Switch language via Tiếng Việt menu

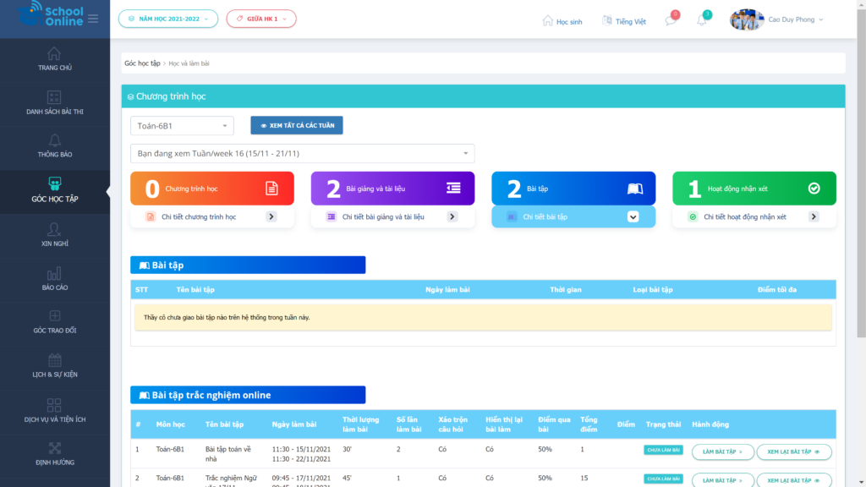coord(624,21)
